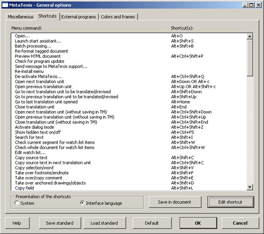This screenshot has width=264, height=234.
Task: Open the Colors and frames tab
Action: point(118,17)
